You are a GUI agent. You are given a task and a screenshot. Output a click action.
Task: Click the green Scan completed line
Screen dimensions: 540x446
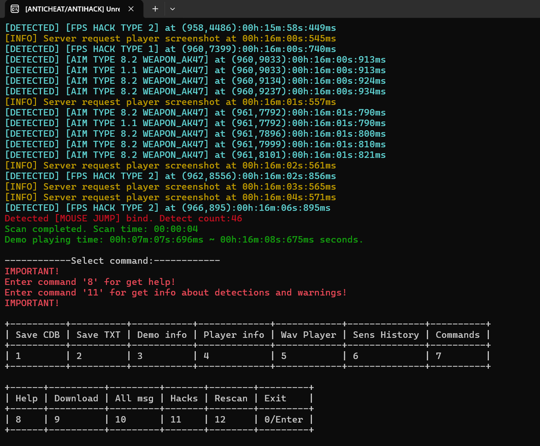(x=101, y=229)
